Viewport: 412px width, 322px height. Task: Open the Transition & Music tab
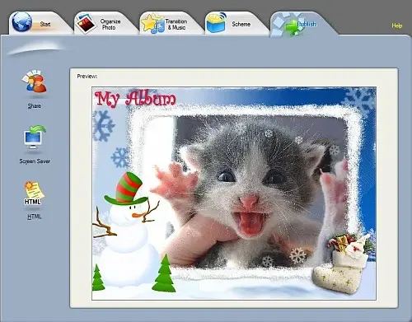pyautogui.click(x=176, y=24)
